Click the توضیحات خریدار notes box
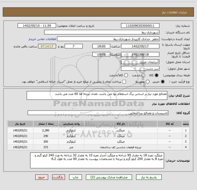Image resolution: width=197 pixels, height=190 pixels. pos(97,160)
